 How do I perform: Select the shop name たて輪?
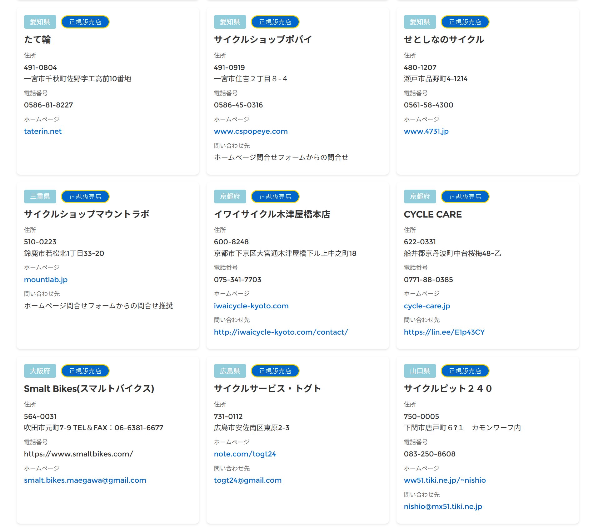[37, 39]
